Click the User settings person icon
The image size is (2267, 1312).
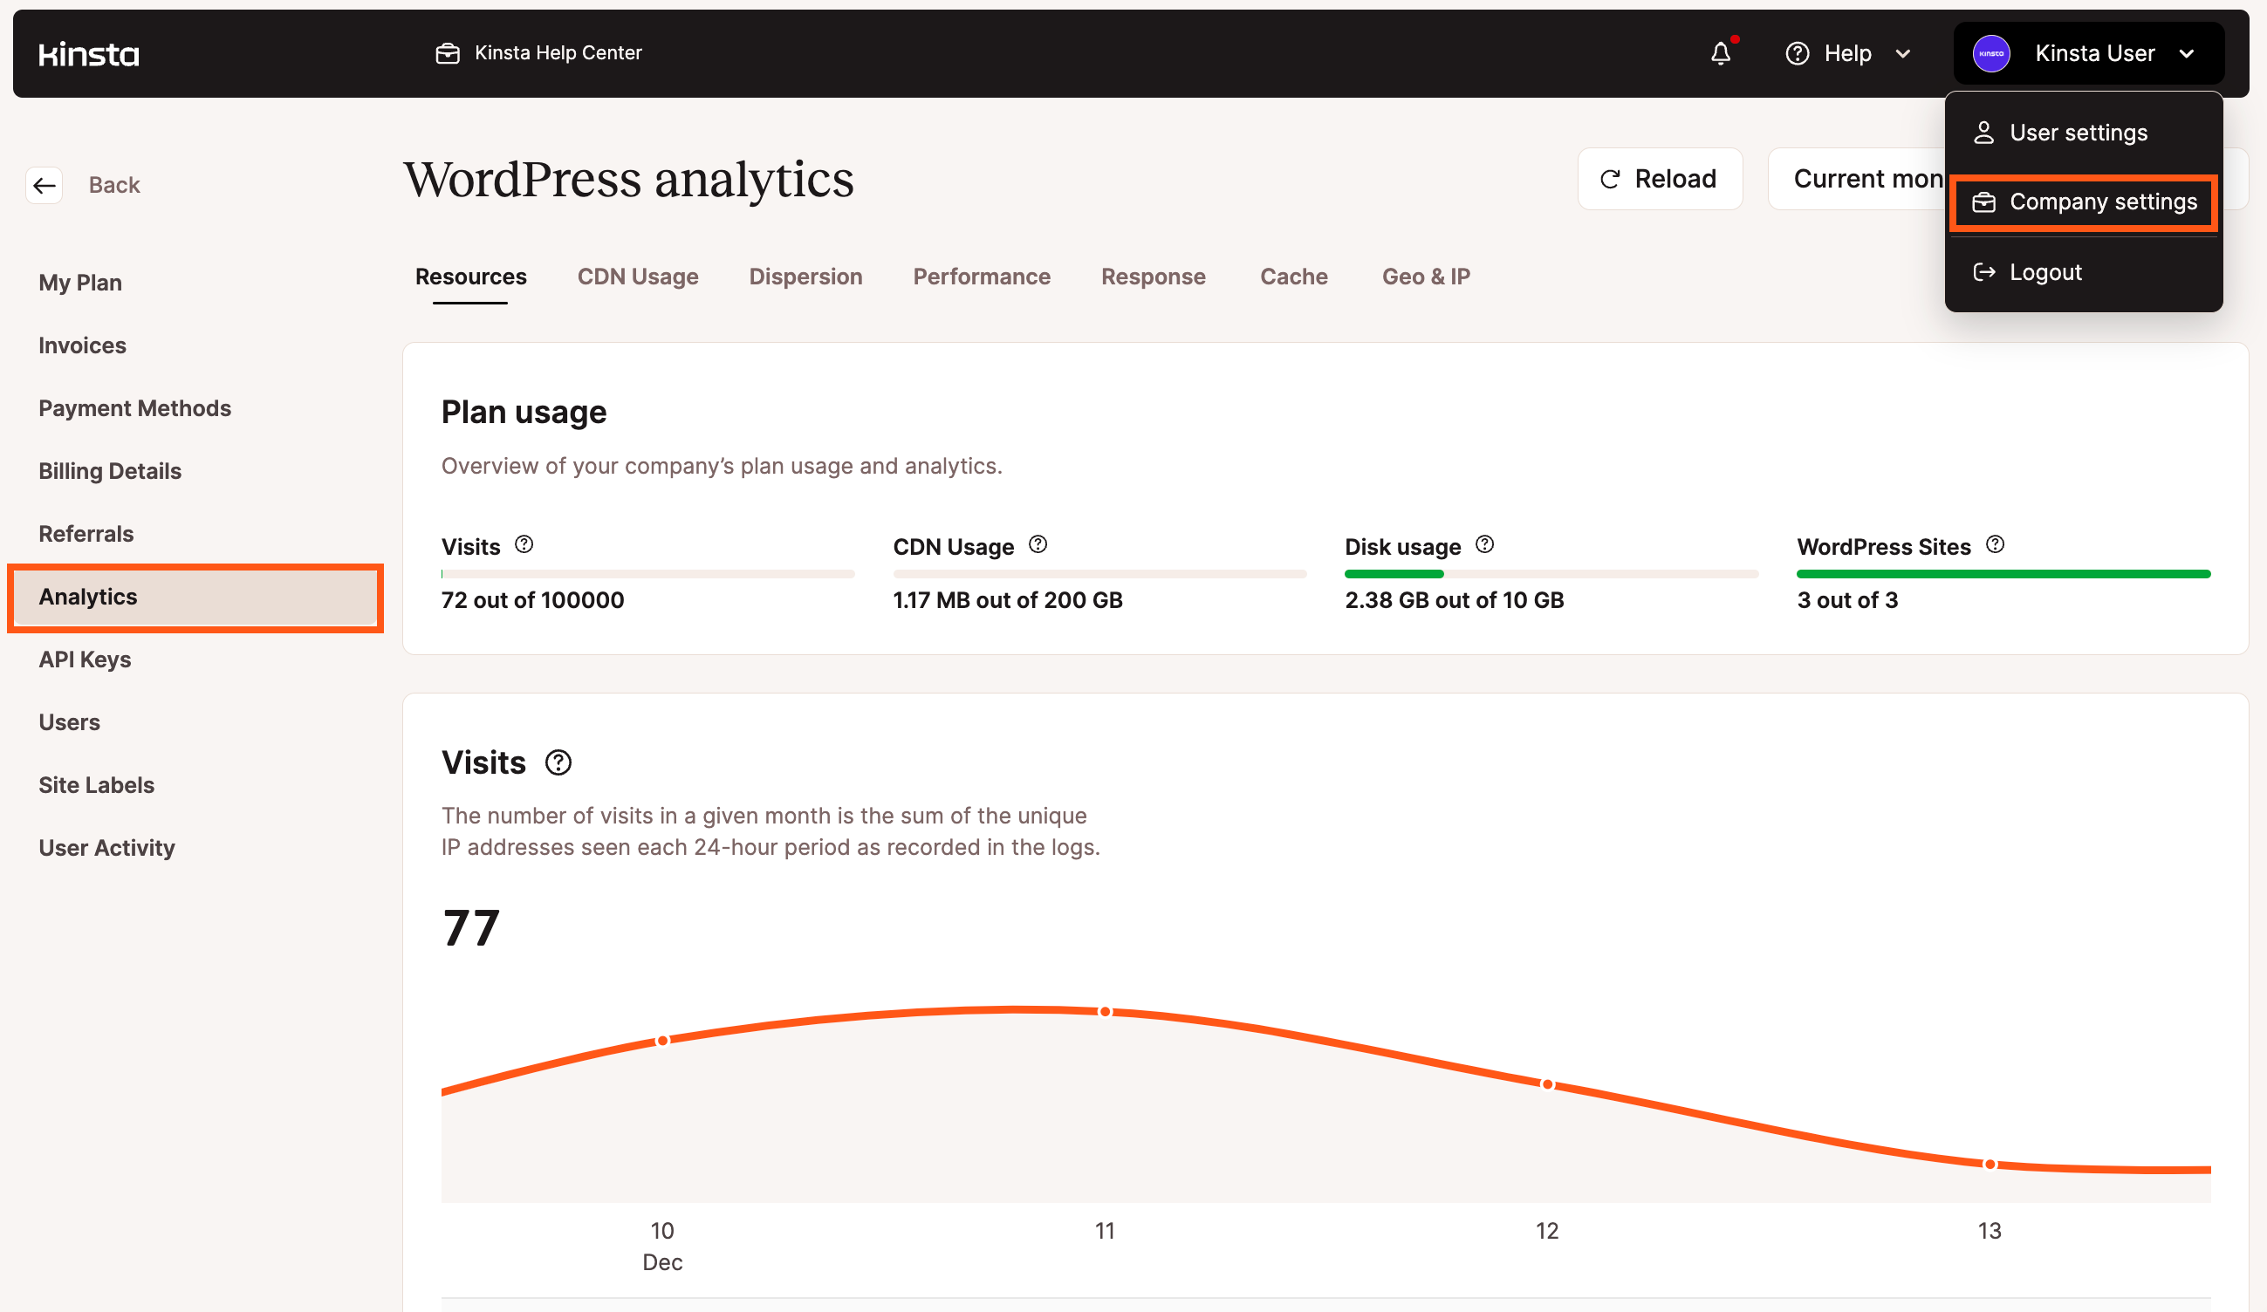pyautogui.click(x=1984, y=131)
